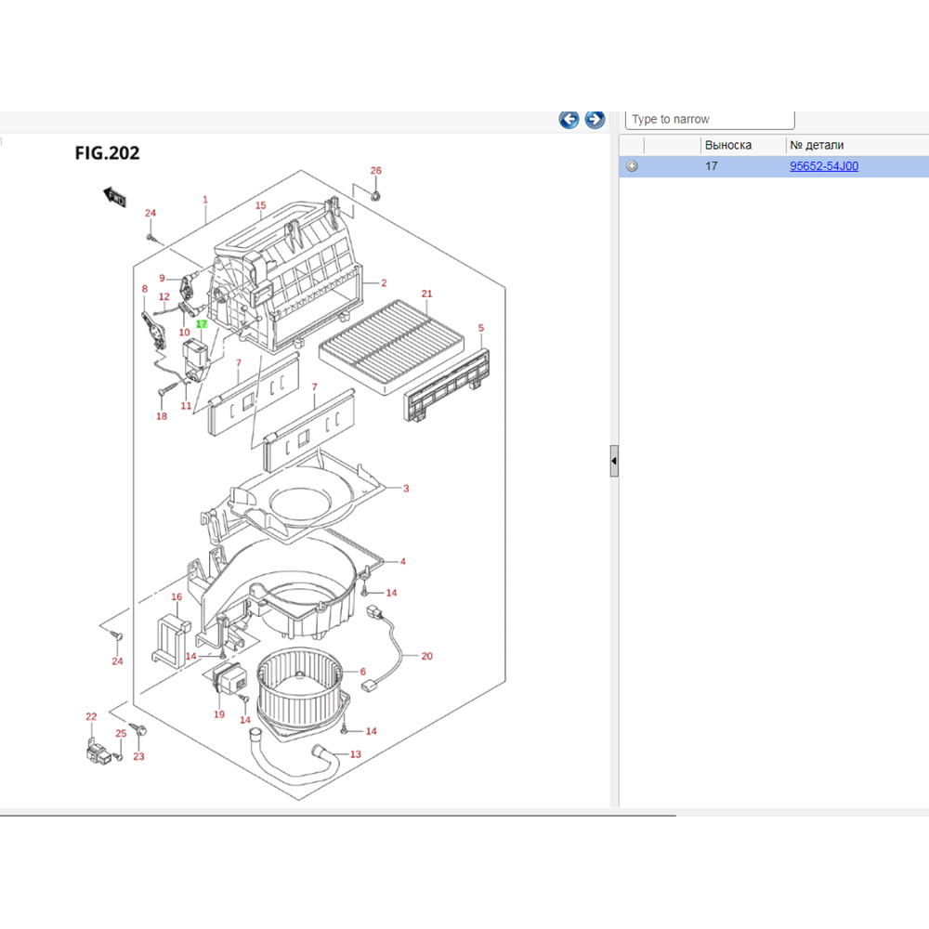Sort by the Выноска column header
The image size is (929, 929).
coord(728,145)
